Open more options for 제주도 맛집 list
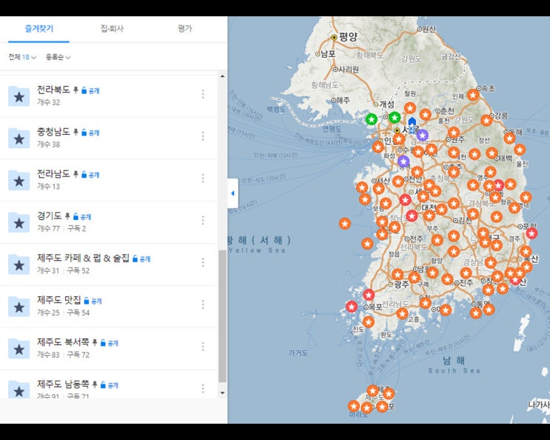This screenshot has height=440, width=550. [203, 304]
